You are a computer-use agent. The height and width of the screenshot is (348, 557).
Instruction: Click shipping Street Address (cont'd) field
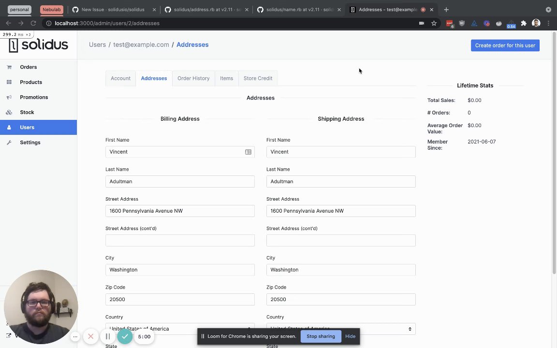(341, 240)
